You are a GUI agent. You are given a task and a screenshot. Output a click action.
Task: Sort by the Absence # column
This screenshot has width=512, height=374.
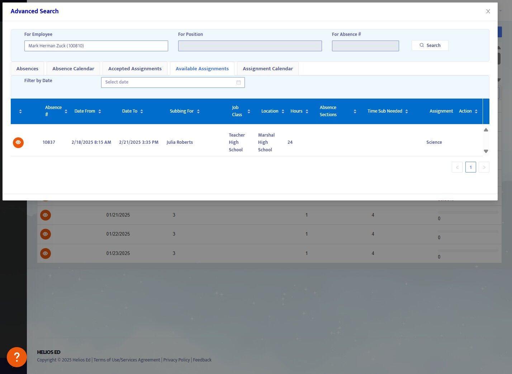click(66, 112)
